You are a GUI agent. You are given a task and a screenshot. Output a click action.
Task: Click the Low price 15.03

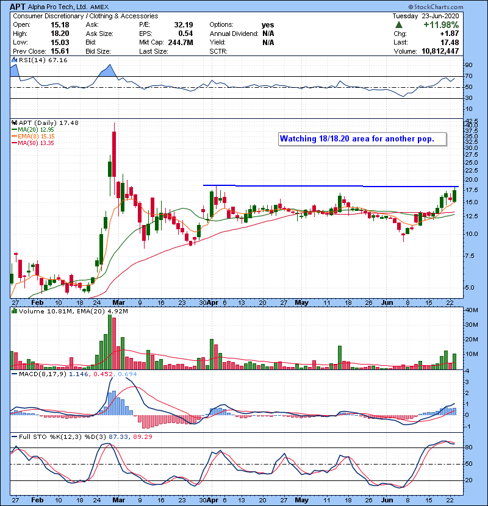point(60,42)
